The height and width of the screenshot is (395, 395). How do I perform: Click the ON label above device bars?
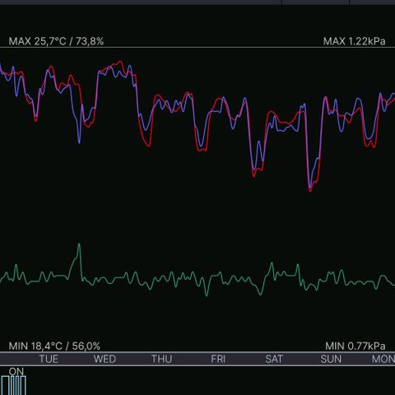(16, 371)
